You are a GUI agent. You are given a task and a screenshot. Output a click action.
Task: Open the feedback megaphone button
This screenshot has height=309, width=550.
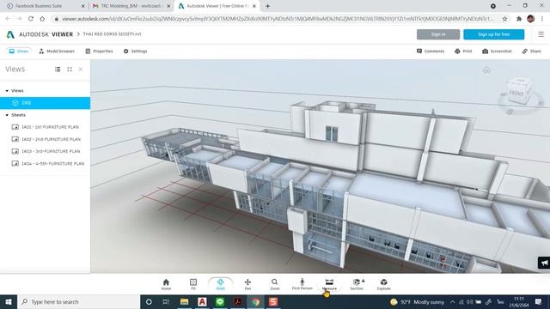point(544,263)
